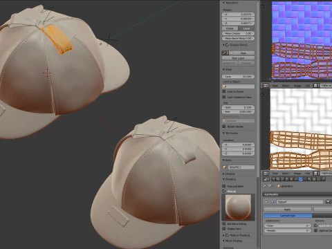Collapse the Shading panel

point(223,179)
